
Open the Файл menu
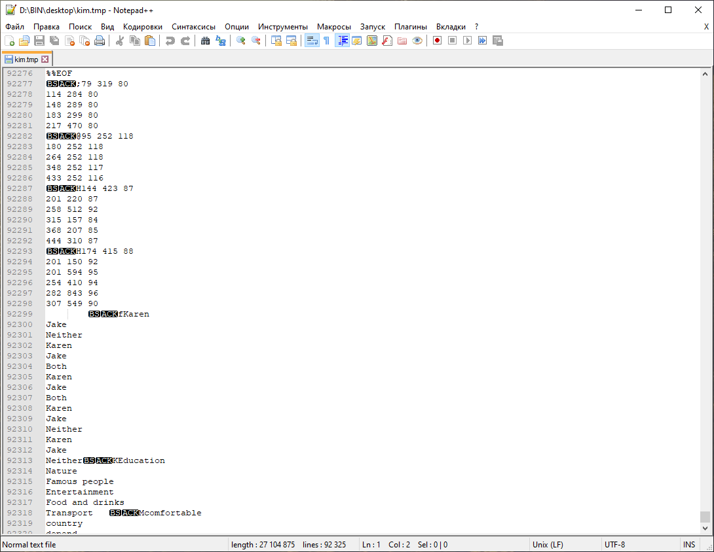click(14, 27)
